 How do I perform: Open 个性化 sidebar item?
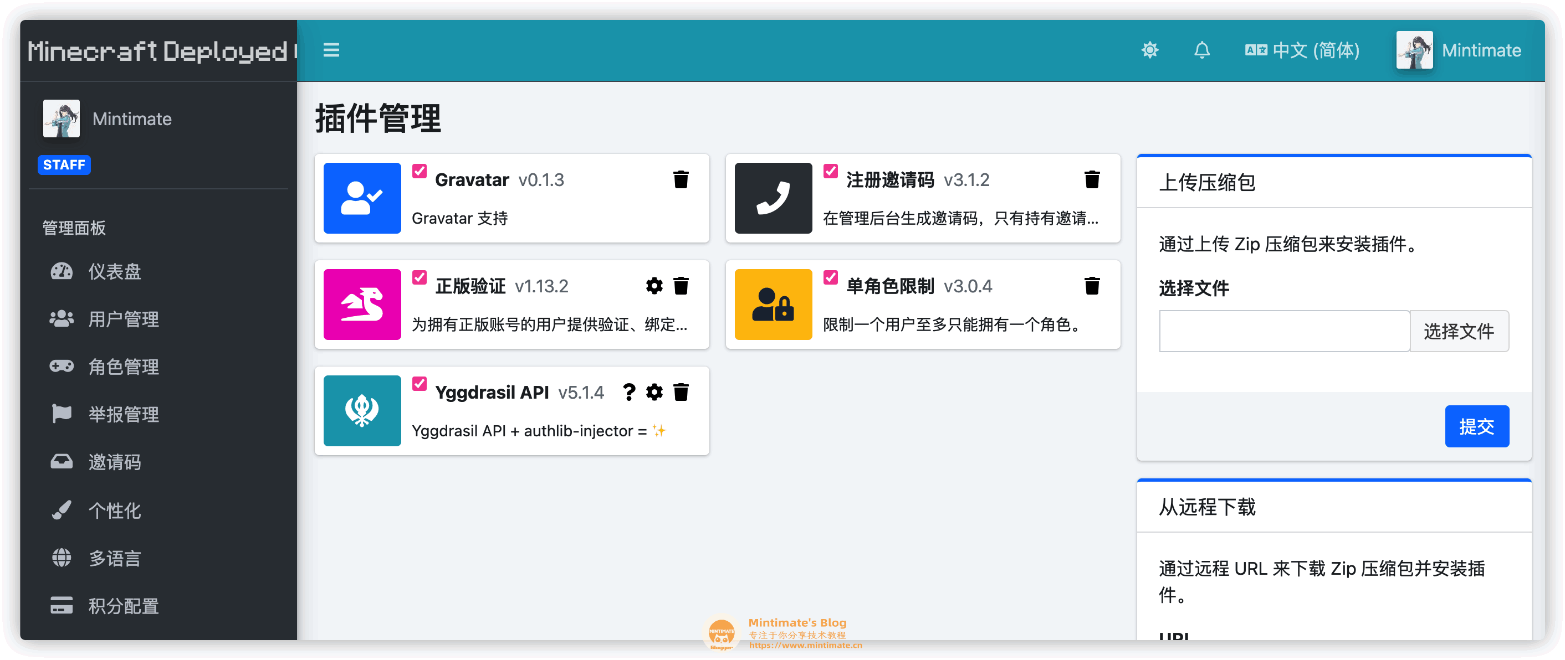(x=158, y=510)
